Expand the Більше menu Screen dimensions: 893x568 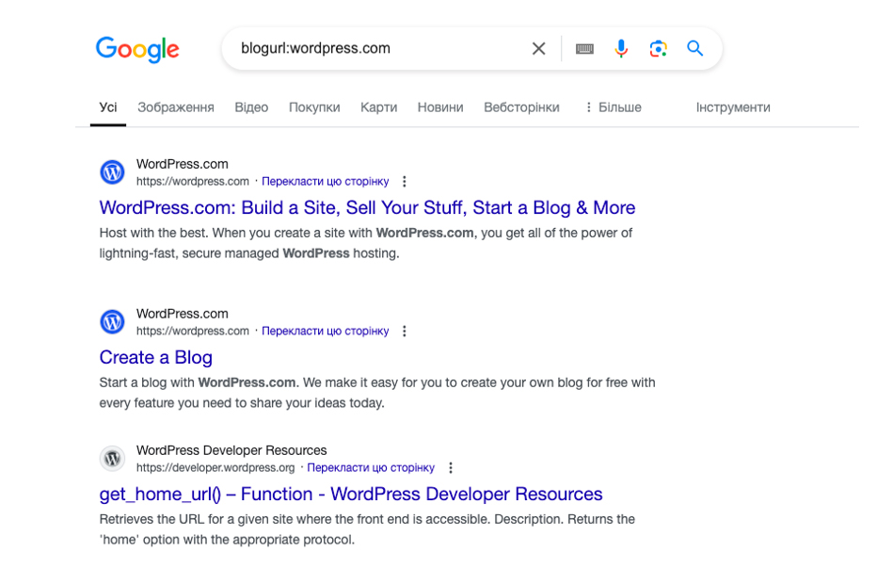(x=614, y=107)
